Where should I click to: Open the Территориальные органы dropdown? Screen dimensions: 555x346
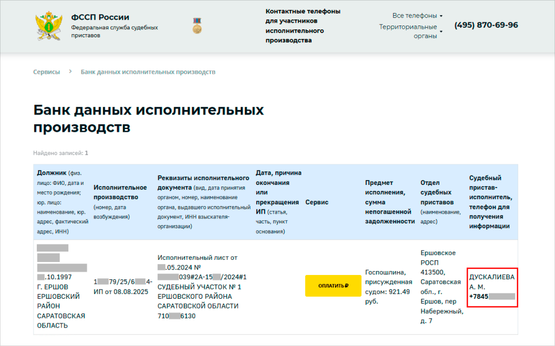(411, 31)
